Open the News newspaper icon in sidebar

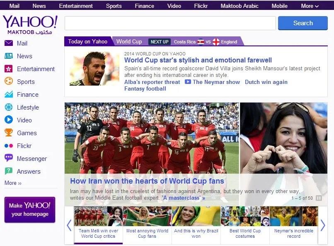(x=9, y=56)
